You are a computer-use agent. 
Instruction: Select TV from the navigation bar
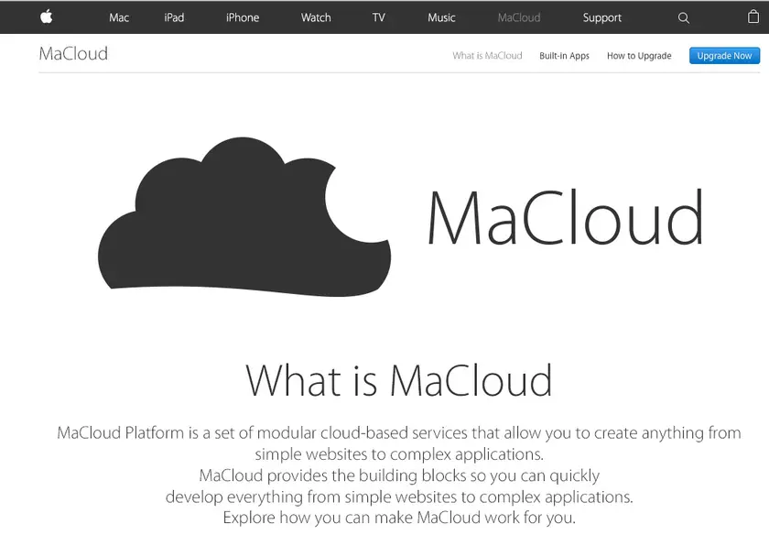(x=378, y=16)
